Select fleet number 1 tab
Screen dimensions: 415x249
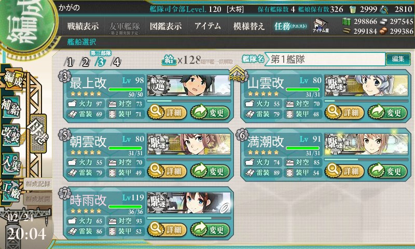pyautogui.click(x=70, y=62)
